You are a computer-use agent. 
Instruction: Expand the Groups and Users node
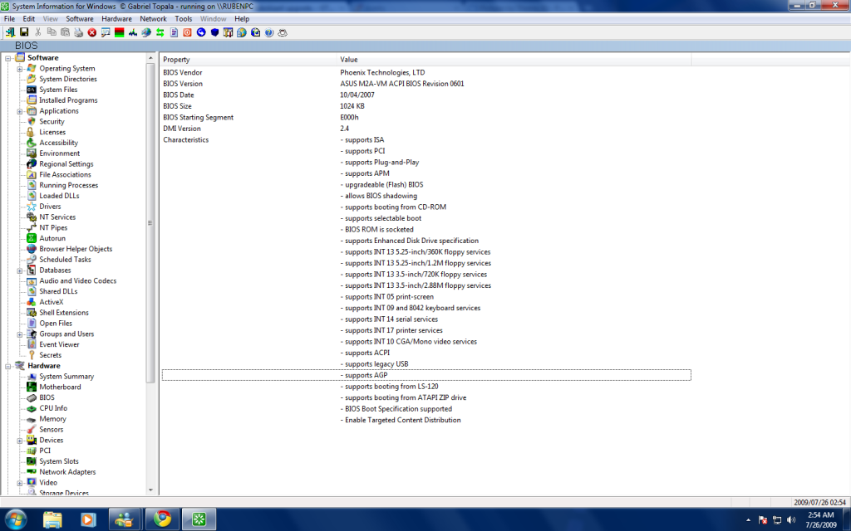[x=20, y=334]
